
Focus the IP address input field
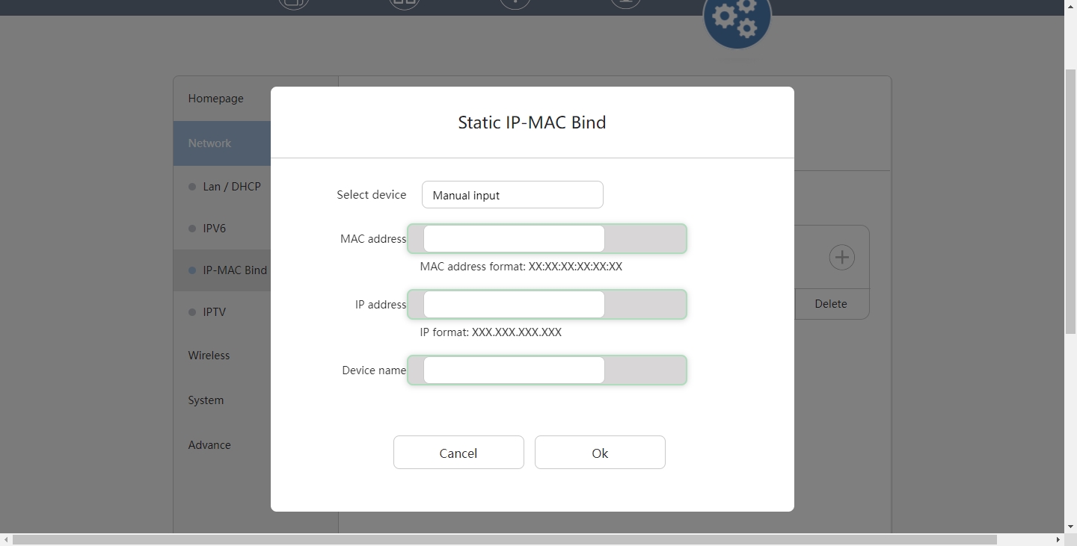point(514,305)
